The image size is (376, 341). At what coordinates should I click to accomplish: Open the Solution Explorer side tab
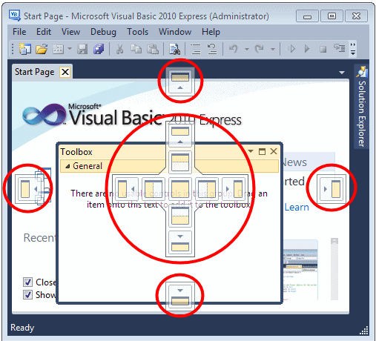point(362,107)
